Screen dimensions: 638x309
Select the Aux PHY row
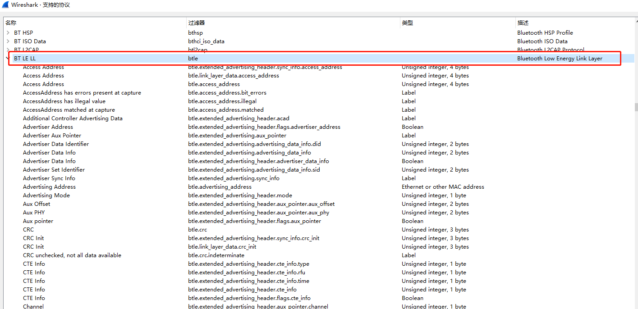pos(34,213)
